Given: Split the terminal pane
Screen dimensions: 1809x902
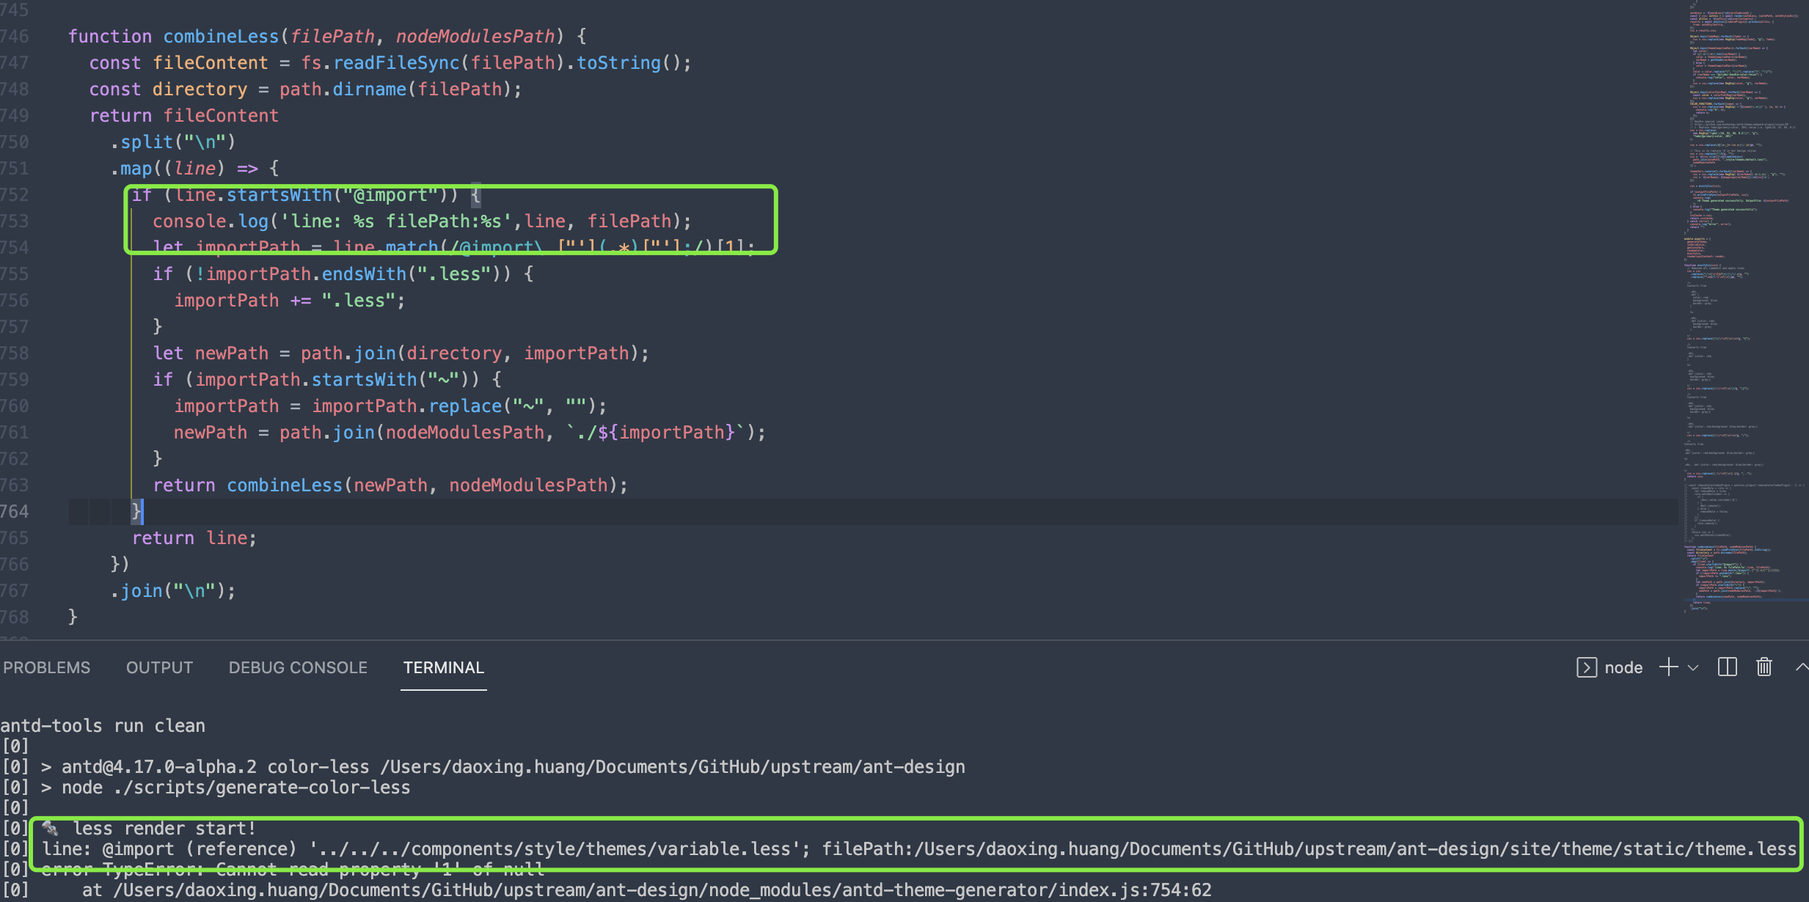Looking at the screenshot, I should [1727, 667].
